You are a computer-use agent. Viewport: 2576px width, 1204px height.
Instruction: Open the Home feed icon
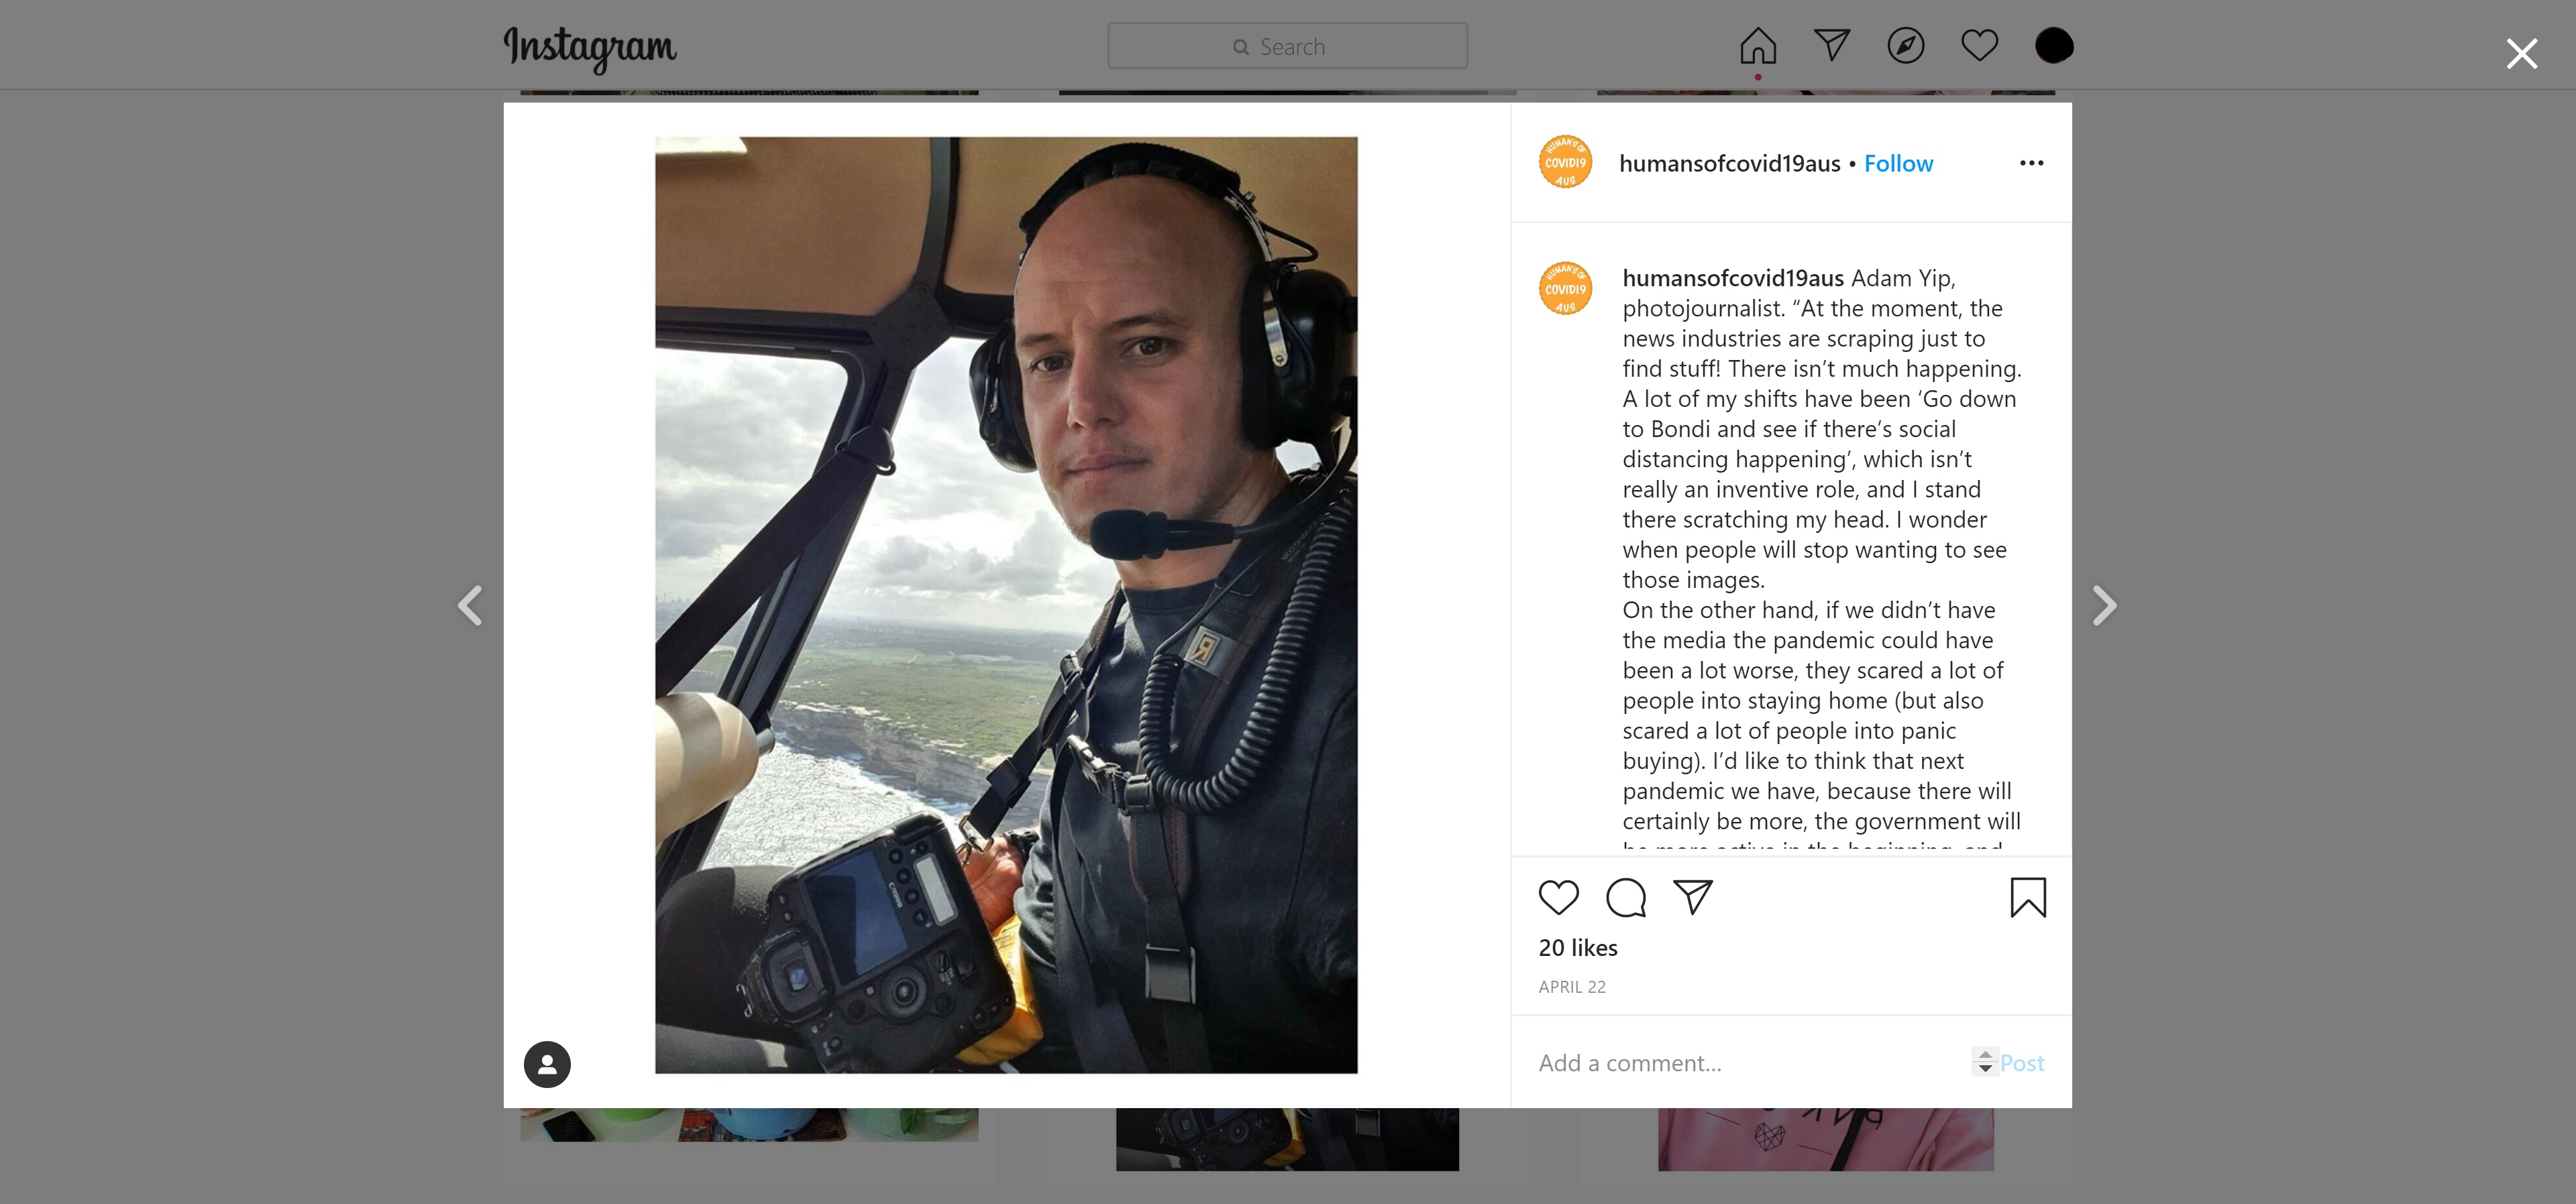[x=1757, y=46]
